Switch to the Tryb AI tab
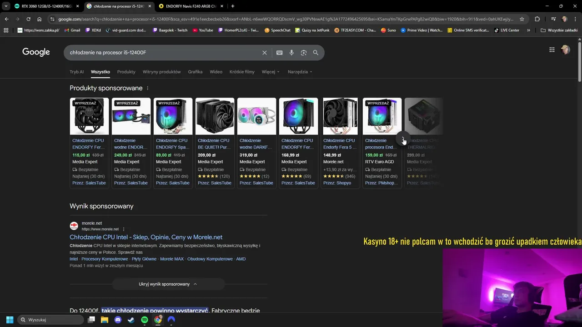 click(76, 72)
